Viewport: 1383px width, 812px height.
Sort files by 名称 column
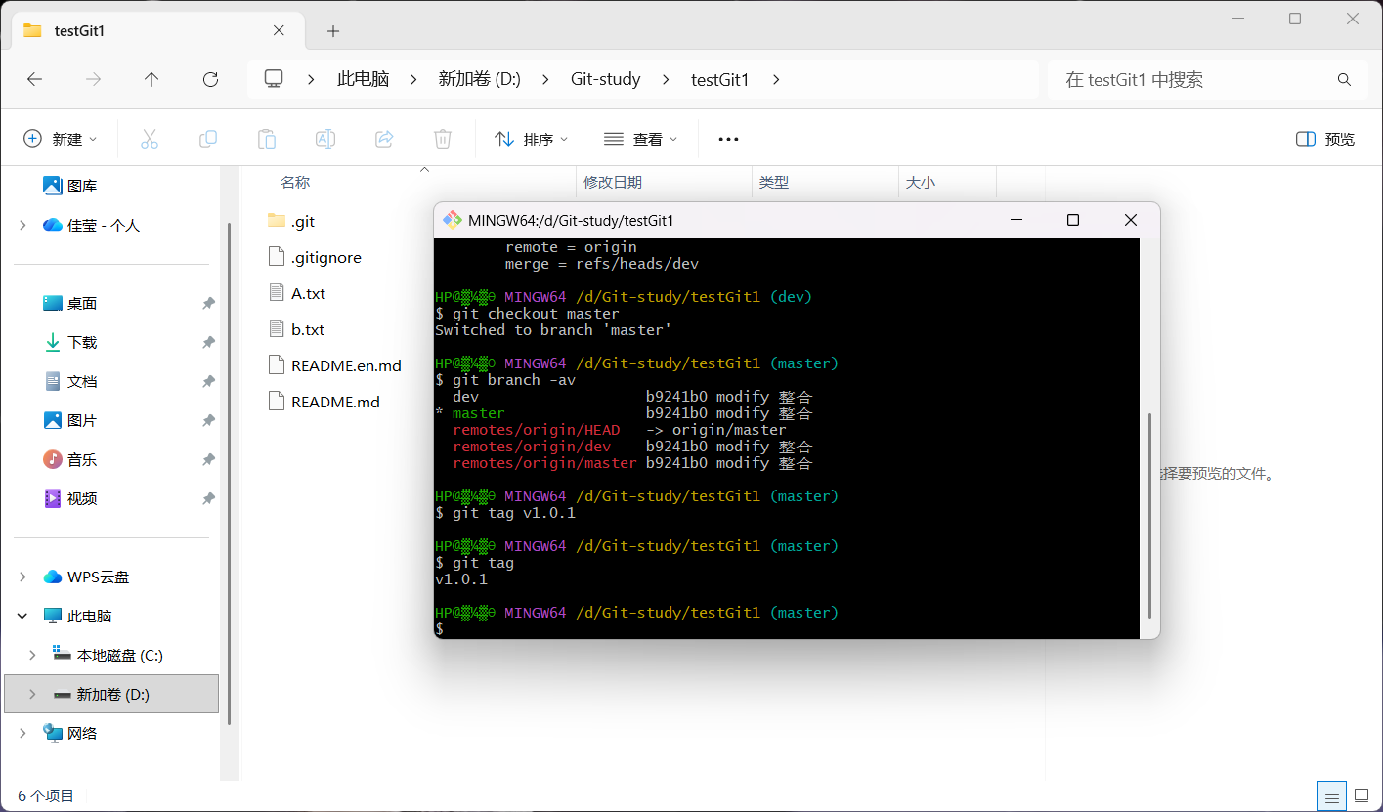click(295, 183)
